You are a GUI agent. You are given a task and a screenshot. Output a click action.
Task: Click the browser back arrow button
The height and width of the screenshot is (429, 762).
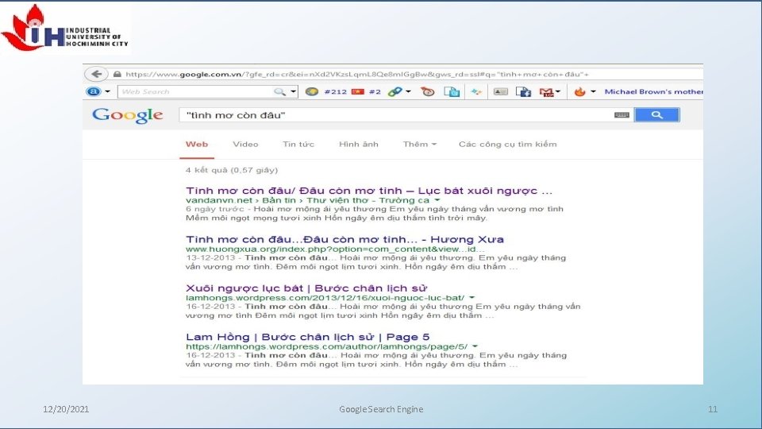point(96,74)
